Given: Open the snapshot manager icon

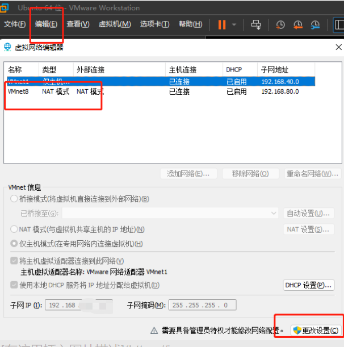Looking at the screenshot, I should pyautogui.click(x=315, y=24).
